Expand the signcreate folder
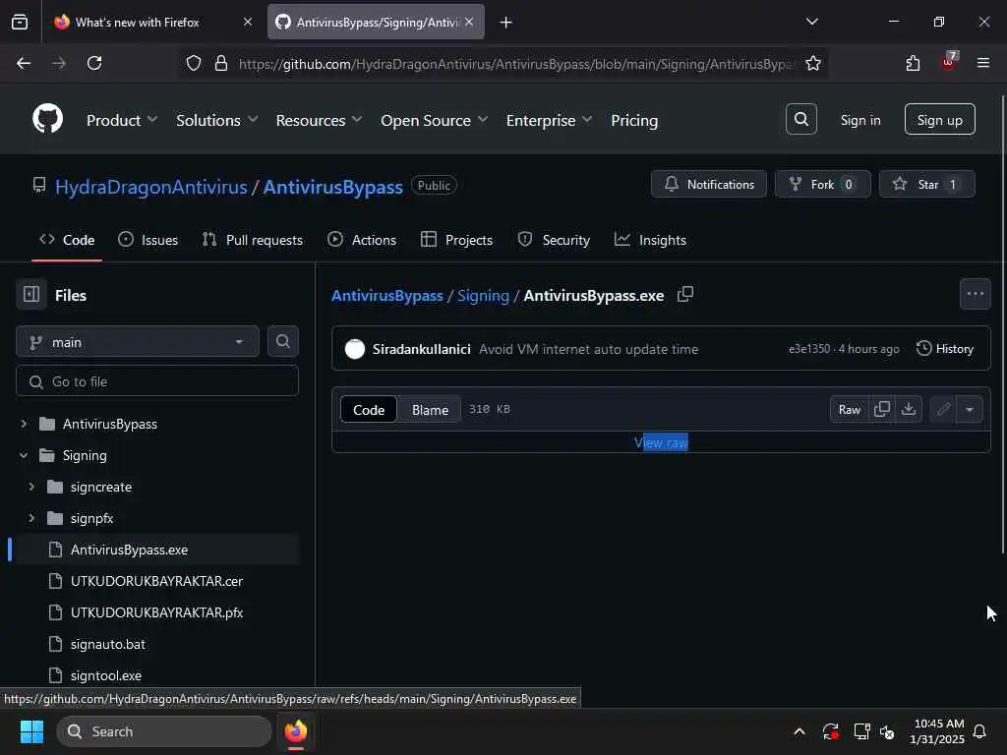 point(31,487)
